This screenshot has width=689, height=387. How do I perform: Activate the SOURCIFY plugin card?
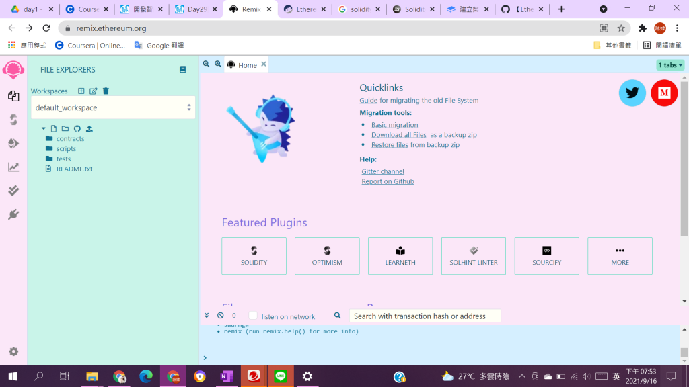click(546, 256)
